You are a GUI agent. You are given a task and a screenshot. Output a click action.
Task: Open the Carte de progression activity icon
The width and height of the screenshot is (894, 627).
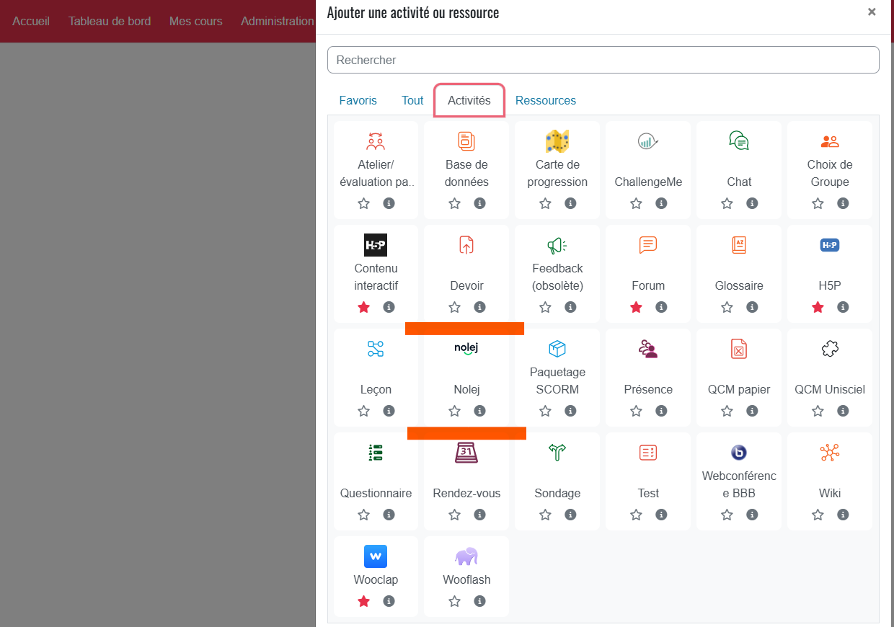(557, 141)
